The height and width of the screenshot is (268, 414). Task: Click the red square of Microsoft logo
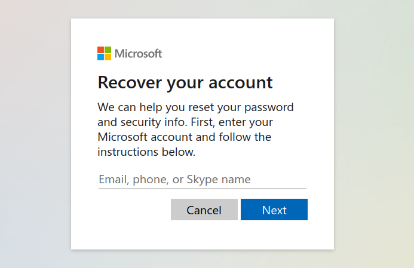(x=100, y=50)
